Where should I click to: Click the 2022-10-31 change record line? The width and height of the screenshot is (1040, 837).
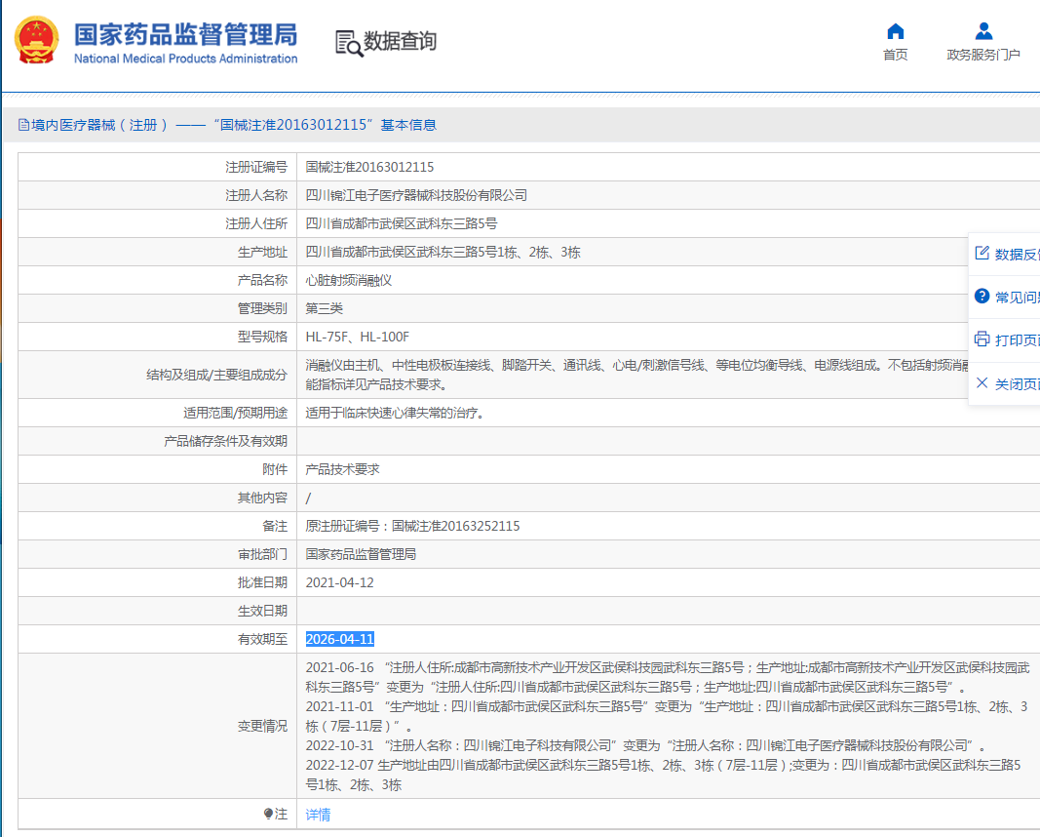click(646, 745)
